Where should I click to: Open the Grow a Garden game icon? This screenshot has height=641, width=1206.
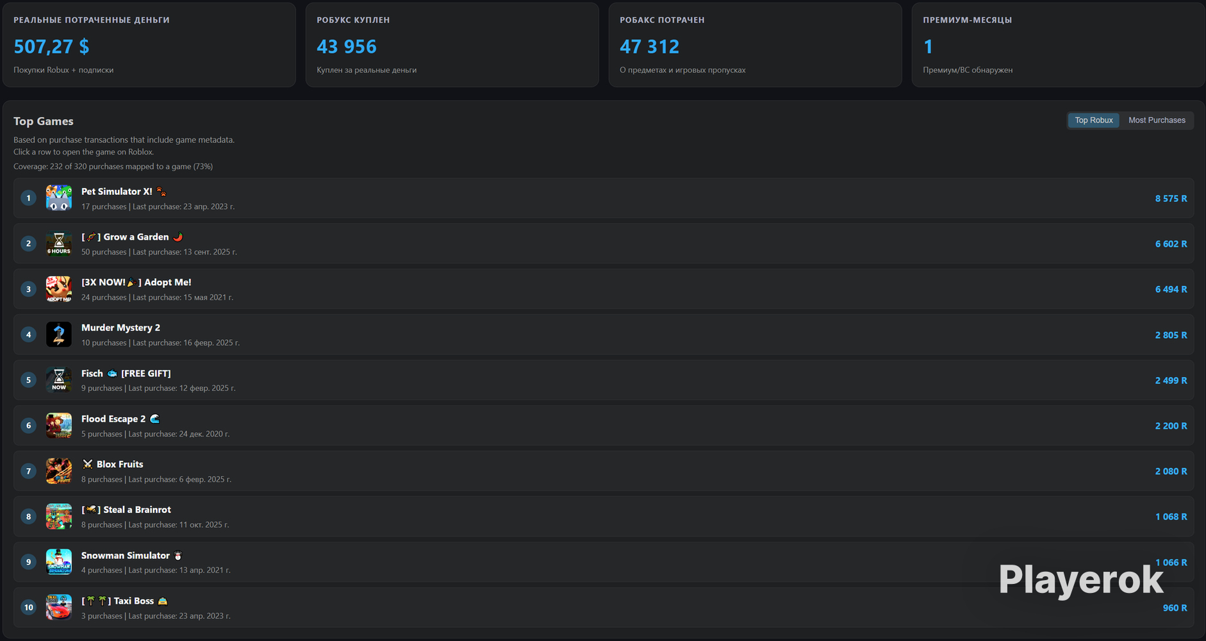point(59,244)
